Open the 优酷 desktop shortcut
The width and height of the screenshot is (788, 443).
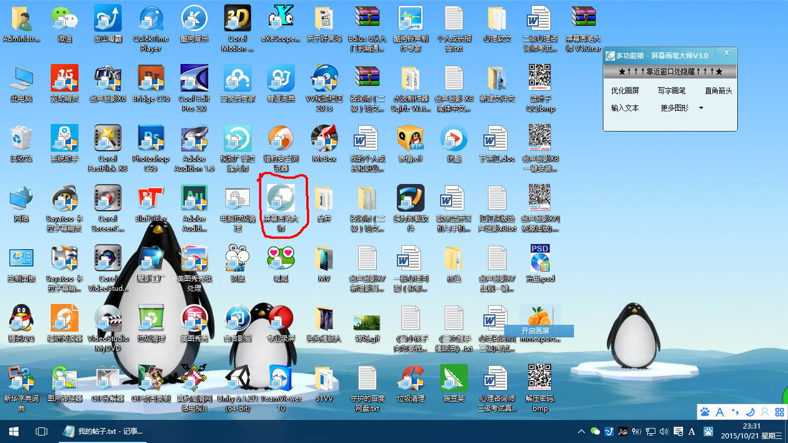[454, 144]
